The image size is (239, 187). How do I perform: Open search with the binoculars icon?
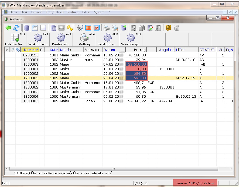(x=80, y=28)
